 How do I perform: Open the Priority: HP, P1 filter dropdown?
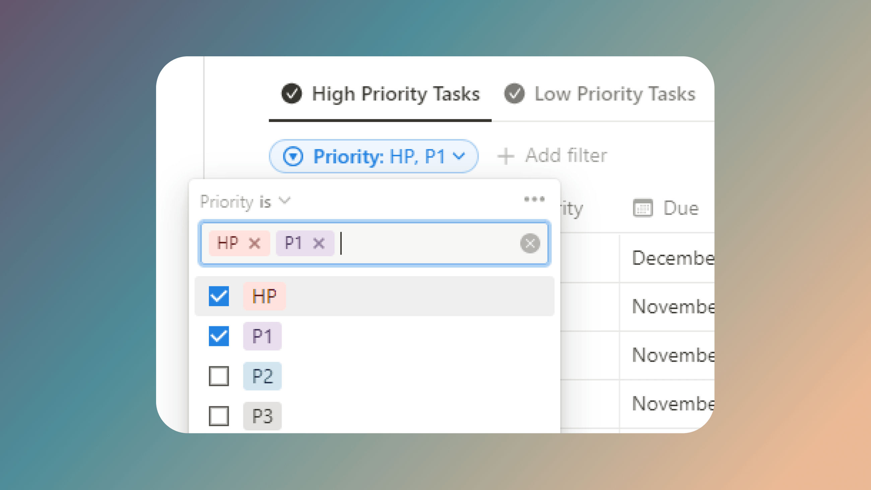pos(374,156)
